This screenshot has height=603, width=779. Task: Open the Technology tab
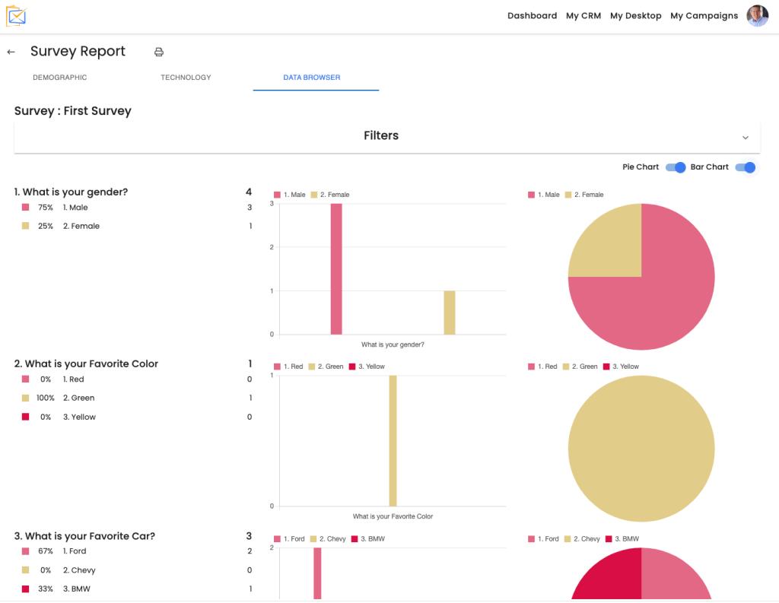pos(186,77)
